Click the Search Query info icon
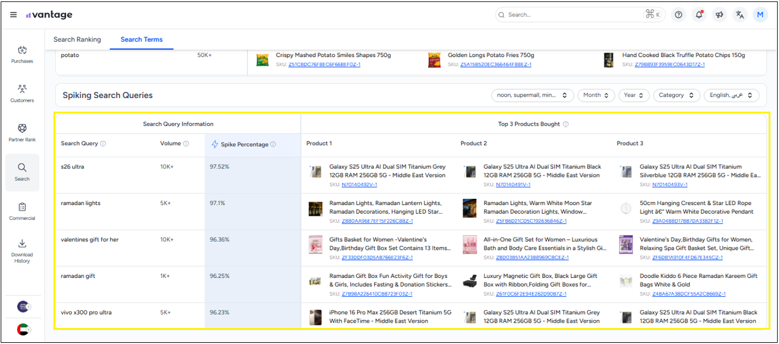This screenshot has height=344, width=779. [103, 144]
